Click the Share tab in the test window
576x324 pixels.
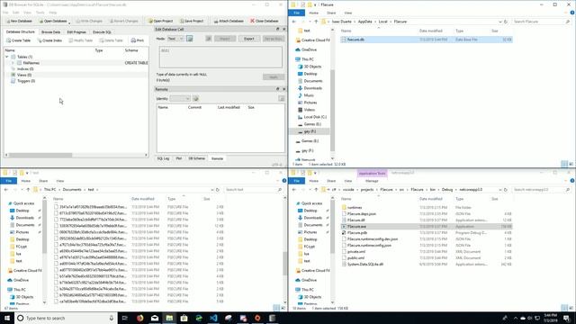click(x=43, y=181)
